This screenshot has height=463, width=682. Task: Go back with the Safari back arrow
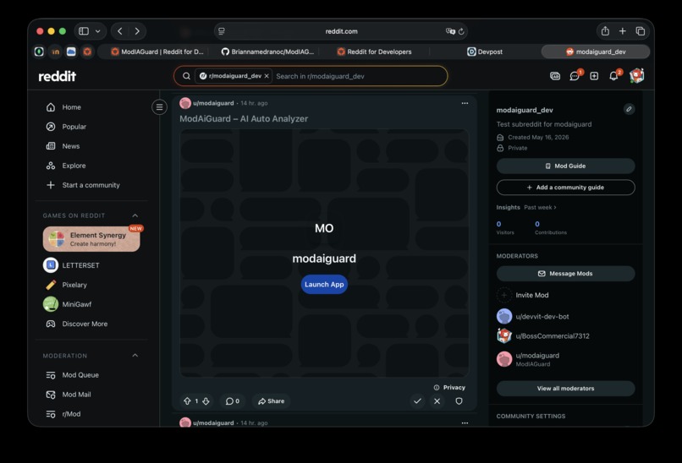point(120,31)
